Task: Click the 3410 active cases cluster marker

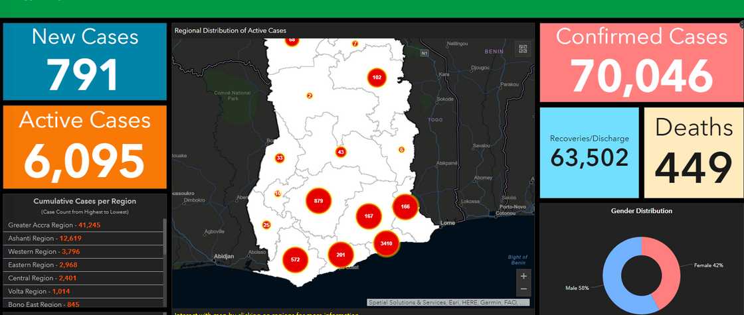Action: pyautogui.click(x=386, y=243)
